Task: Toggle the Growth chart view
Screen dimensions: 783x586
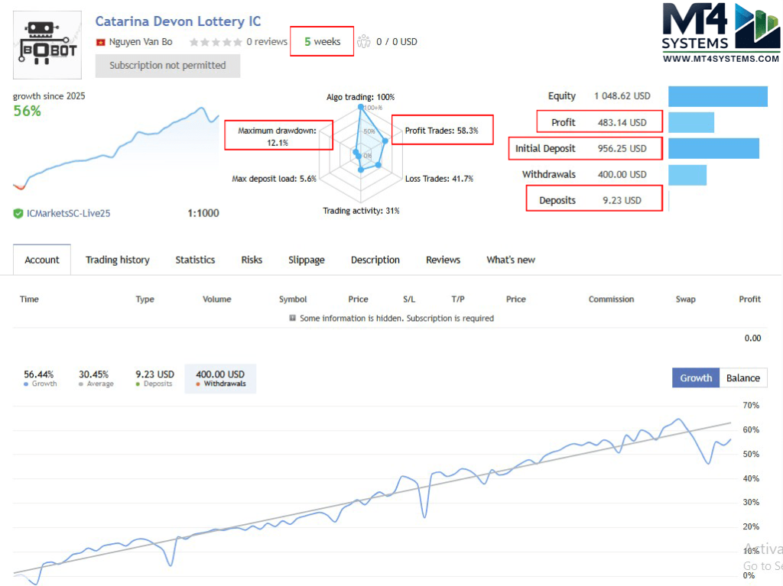Action: click(695, 377)
